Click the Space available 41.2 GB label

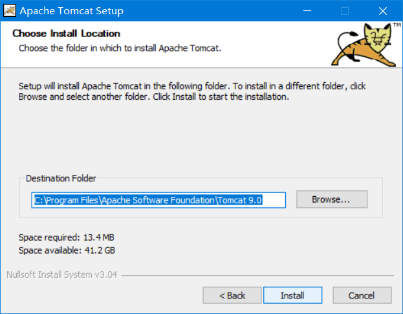tap(67, 250)
